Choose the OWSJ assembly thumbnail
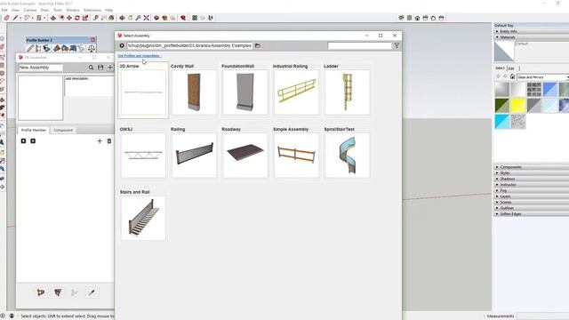 click(x=143, y=156)
